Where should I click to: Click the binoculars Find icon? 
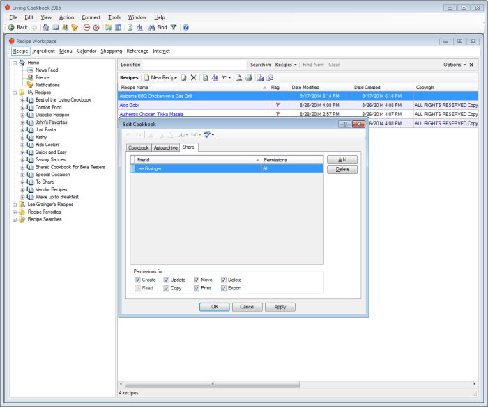point(152,27)
